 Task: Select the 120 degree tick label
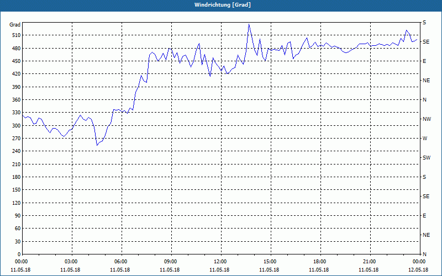click(x=17, y=203)
